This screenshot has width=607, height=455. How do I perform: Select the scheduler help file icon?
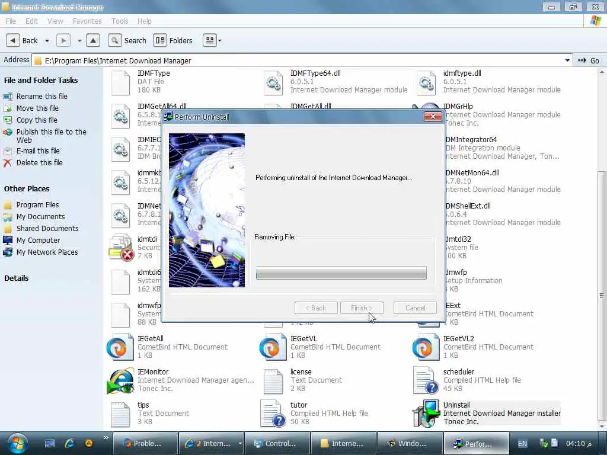pos(426,380)
